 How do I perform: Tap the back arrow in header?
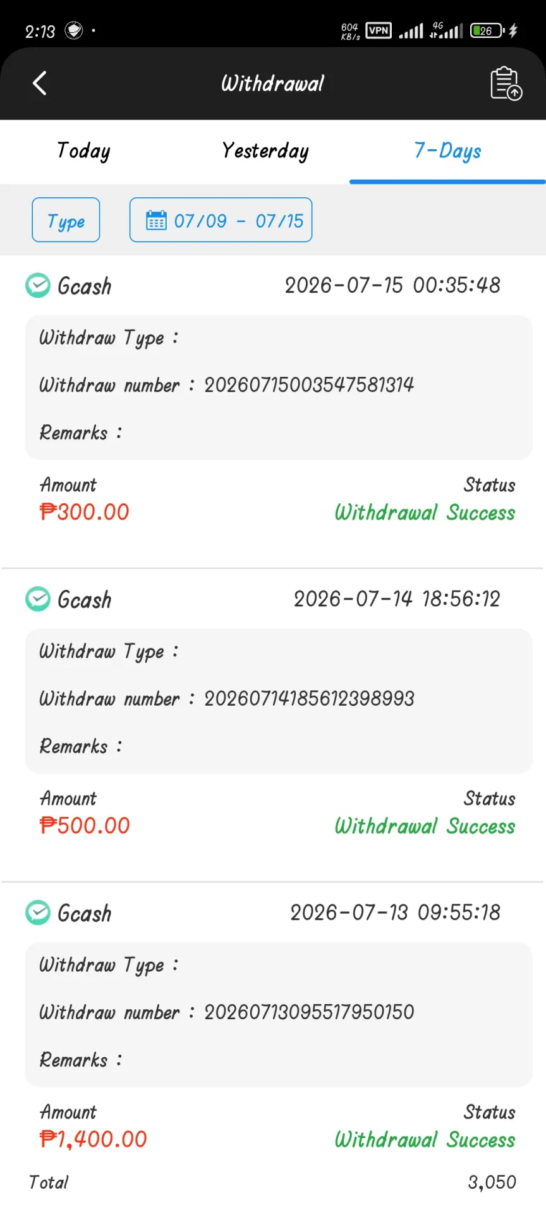(x=40, y=83)
